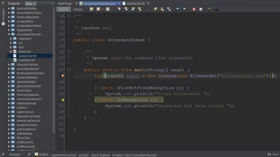Image resolution: width=280 pixels, height=157 pixels.
Task: Open the Output panel at bottom
Action: (42, 154)
